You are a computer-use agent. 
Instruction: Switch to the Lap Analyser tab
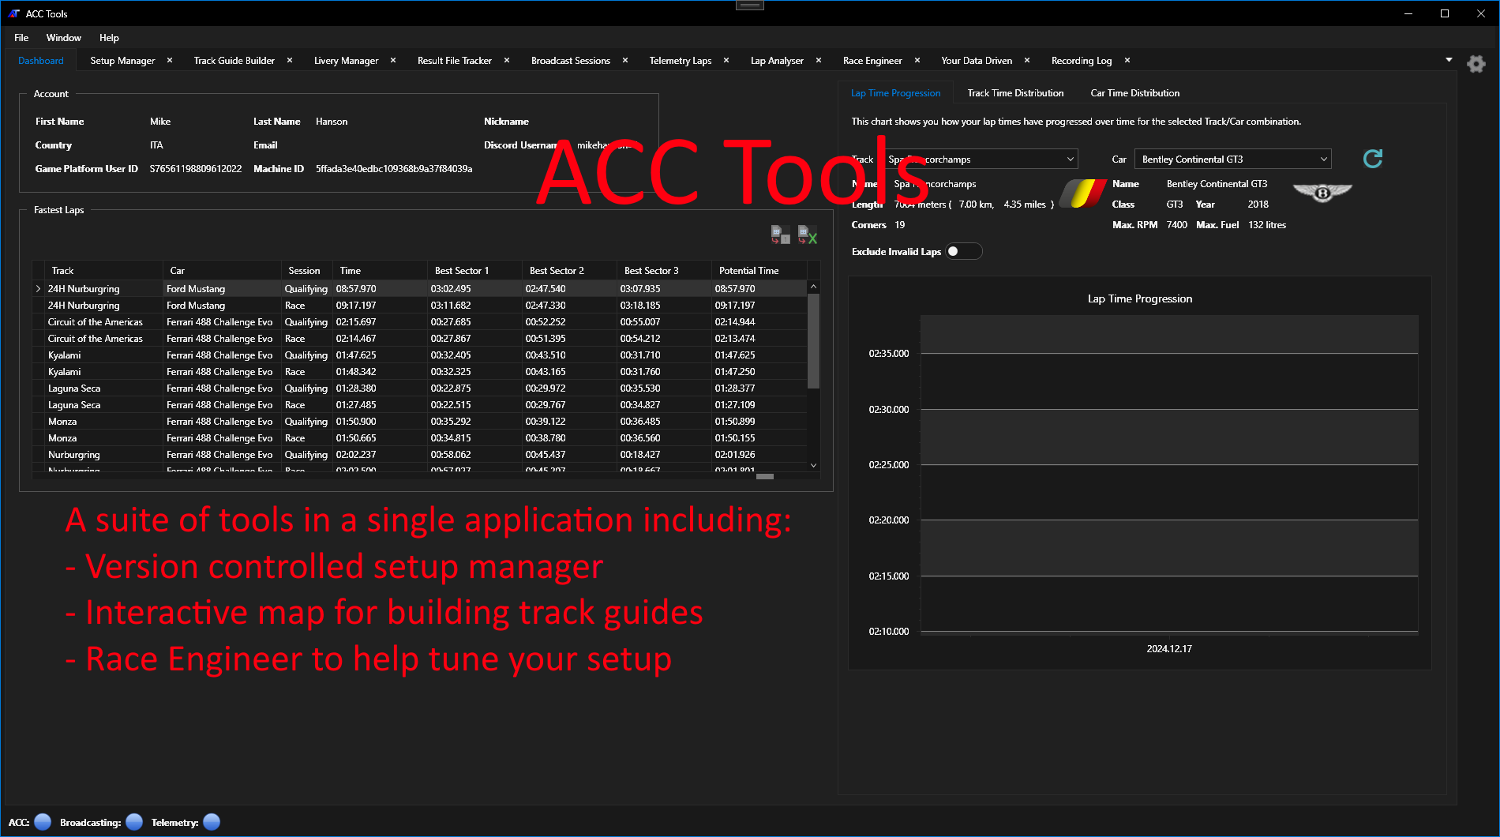pos(777,60)
